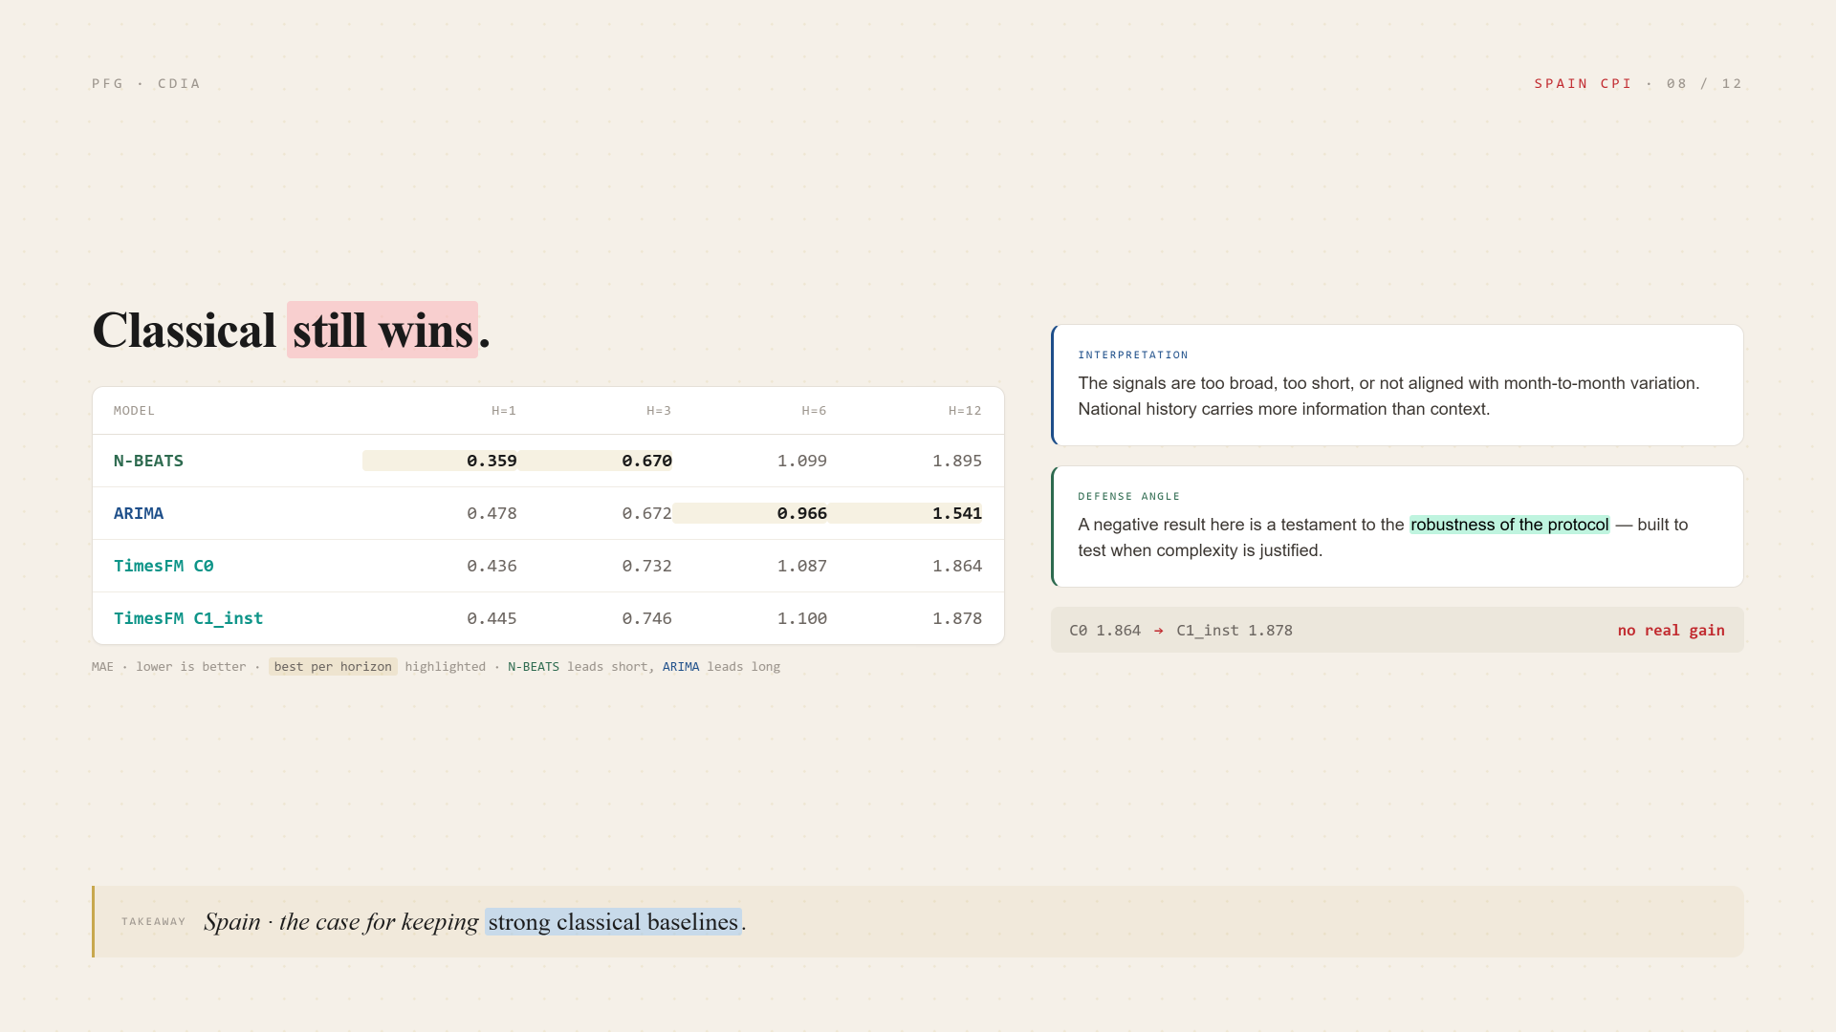Click ARIMA in the table footnote
The width and height of the screenshot is (1836, 1032).
(x=681, y=667)
